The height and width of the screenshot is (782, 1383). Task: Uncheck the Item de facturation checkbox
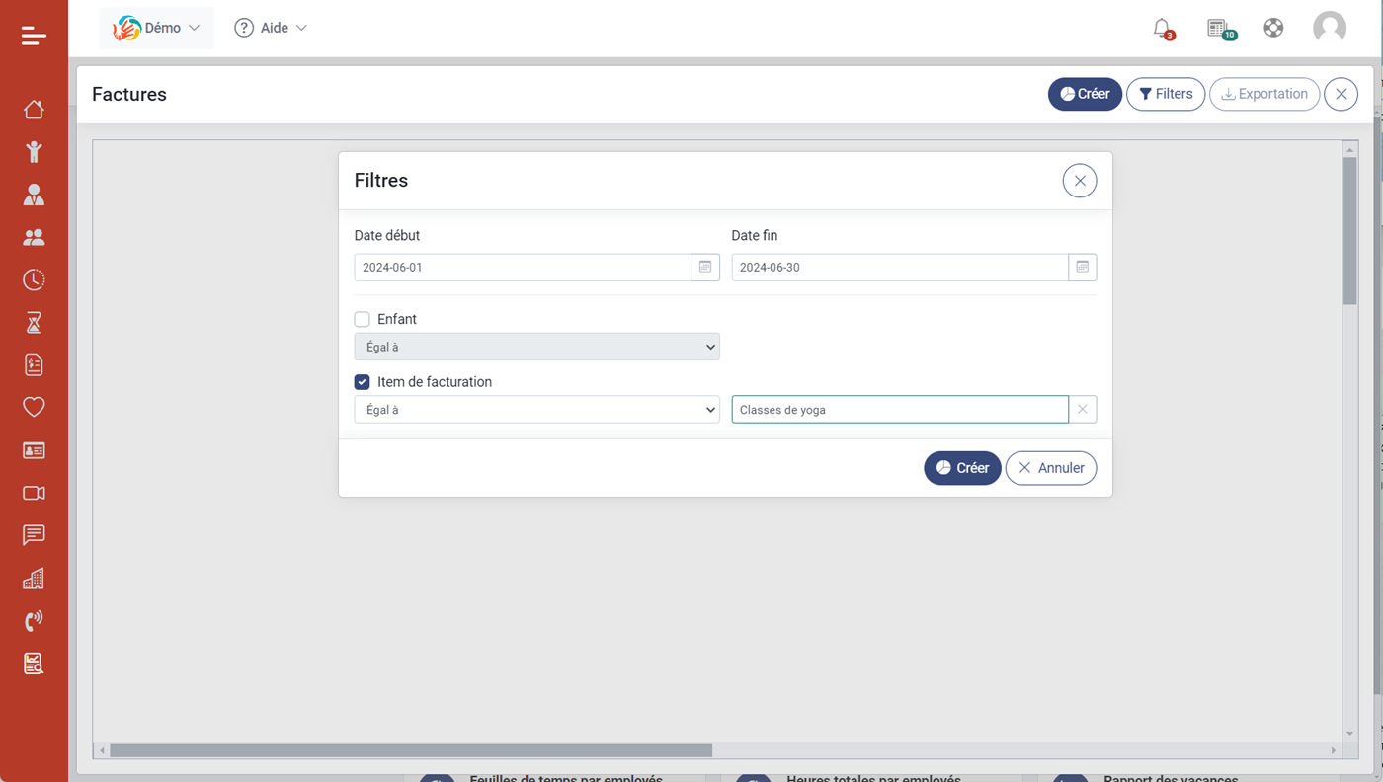pyautogui.click(x=363, y=382)
